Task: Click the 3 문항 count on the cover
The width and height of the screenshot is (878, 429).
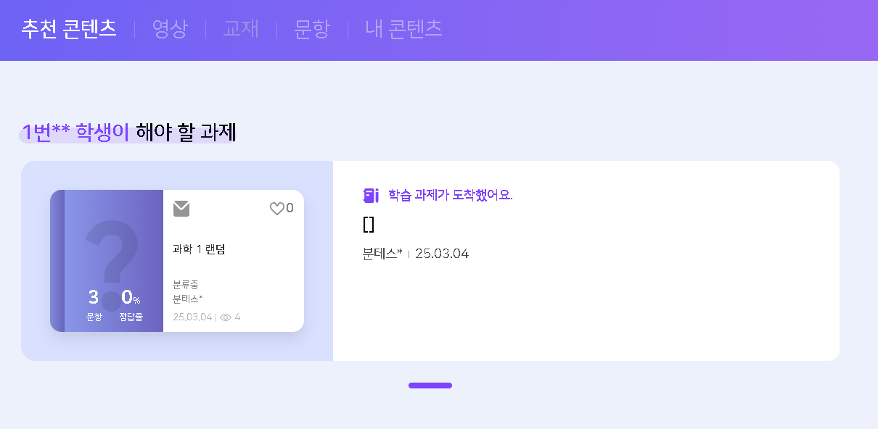Action: point(94,303)
